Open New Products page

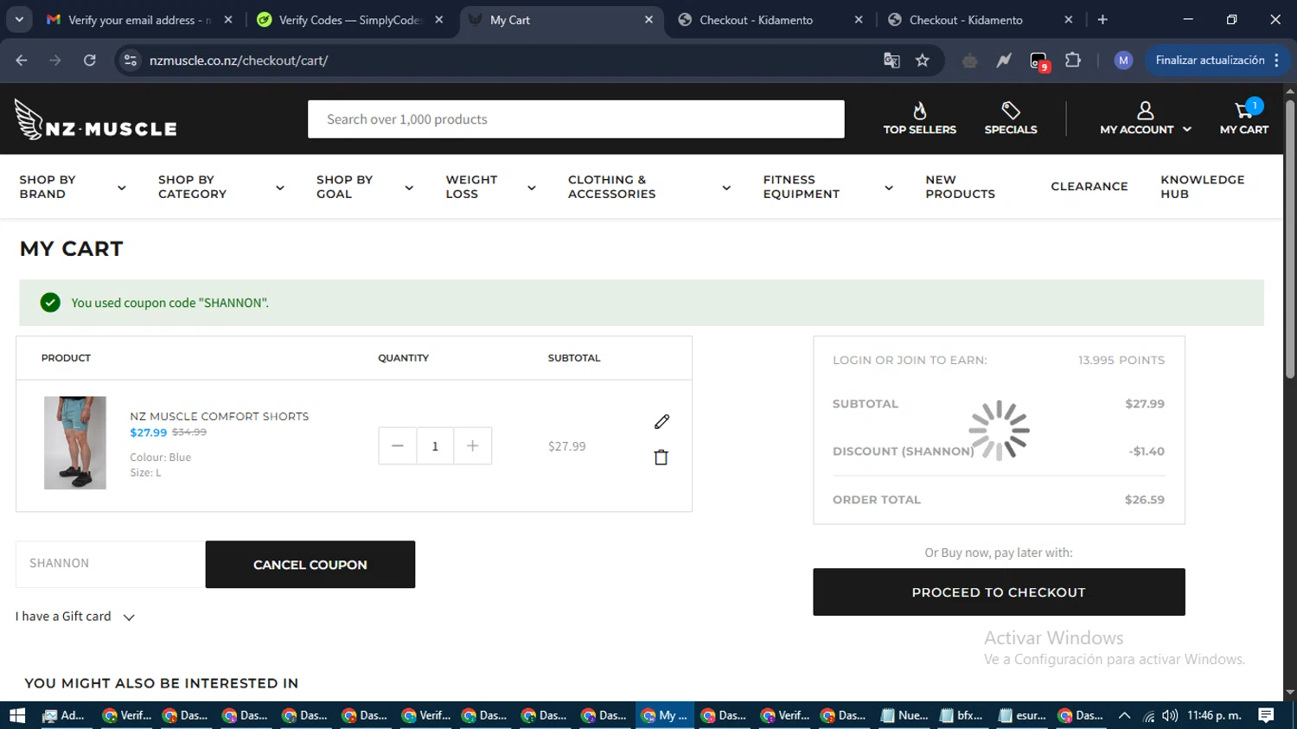[960, 187]
